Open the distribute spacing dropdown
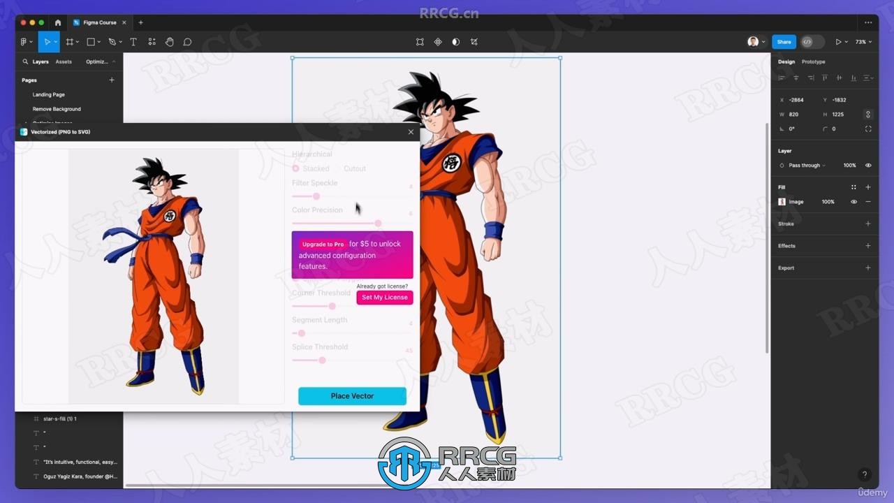The width and height of the screenshot is (894, 503). (868, 78)
